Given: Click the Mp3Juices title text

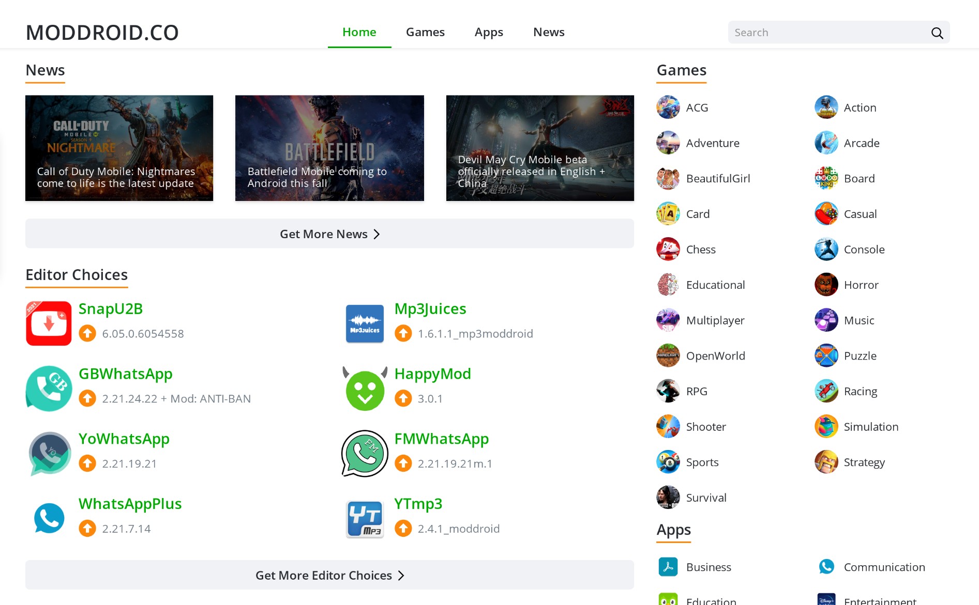Looking at the screenshot, I should (x=430, y=308).
